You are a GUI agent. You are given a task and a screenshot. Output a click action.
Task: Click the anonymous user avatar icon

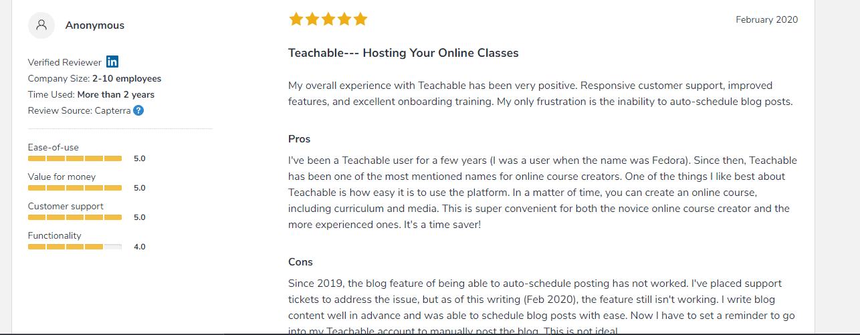click(x=41, y=25)
